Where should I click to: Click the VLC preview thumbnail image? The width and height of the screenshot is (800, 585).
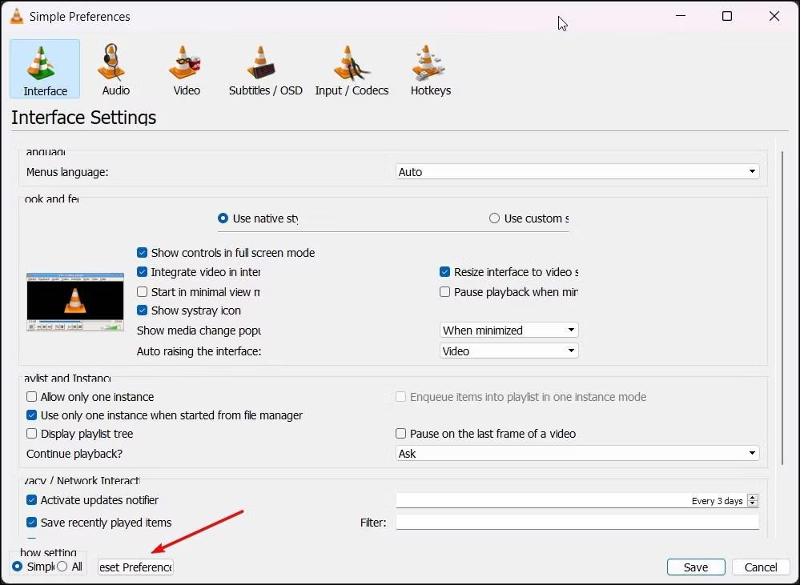[x=74, y=302]
